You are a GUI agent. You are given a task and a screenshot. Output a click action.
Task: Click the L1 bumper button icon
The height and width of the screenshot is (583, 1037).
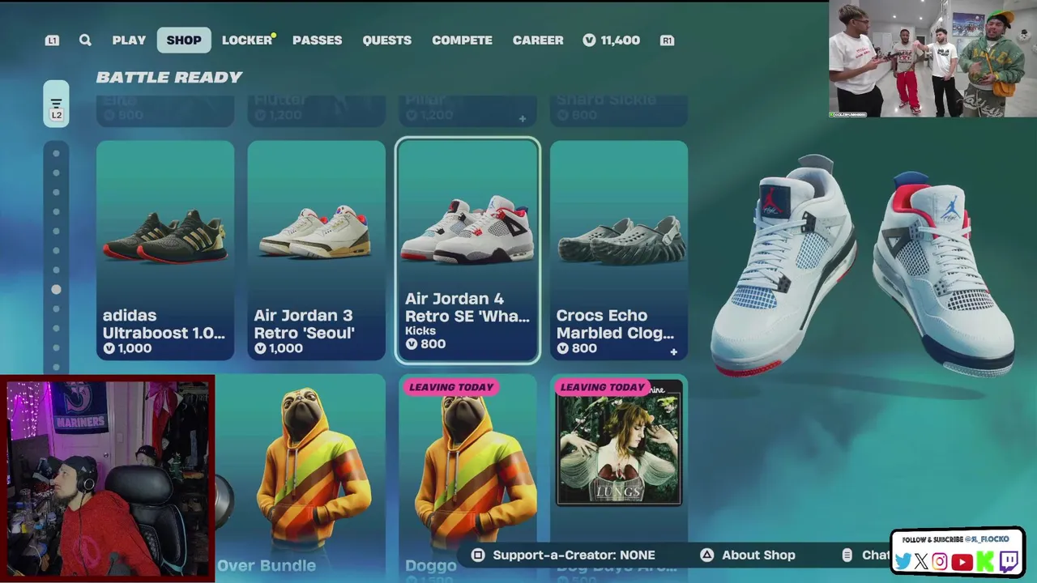click(x=52, y=40)
